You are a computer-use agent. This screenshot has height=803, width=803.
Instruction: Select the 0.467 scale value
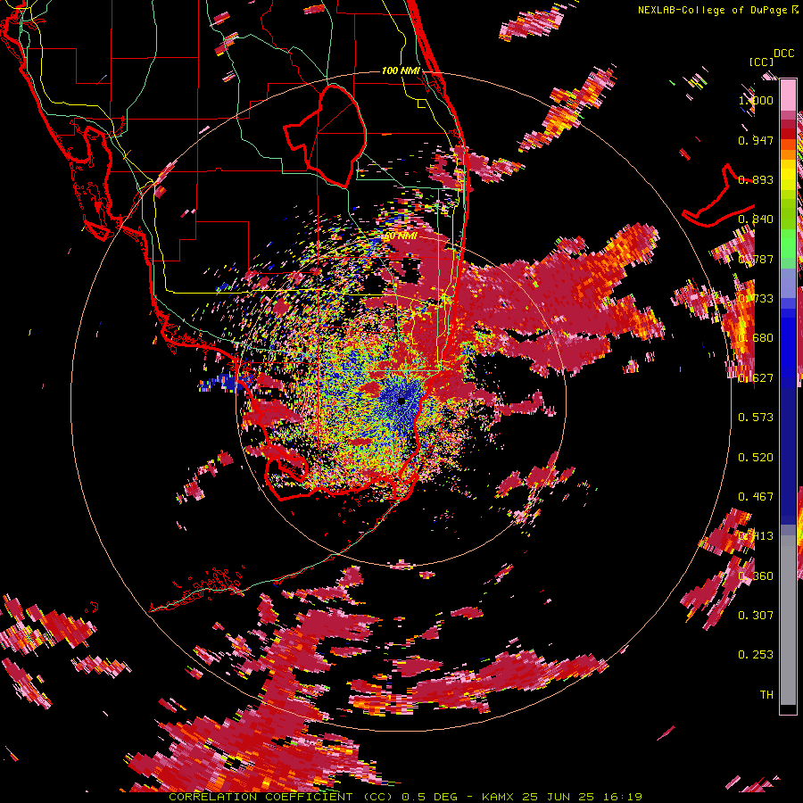point(756,497)
